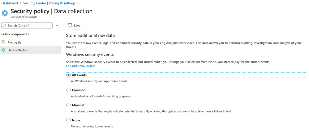The height and width of the screenshot is (132, 309).
Task: Select None for Windows security events
Action: coord(69,120)
